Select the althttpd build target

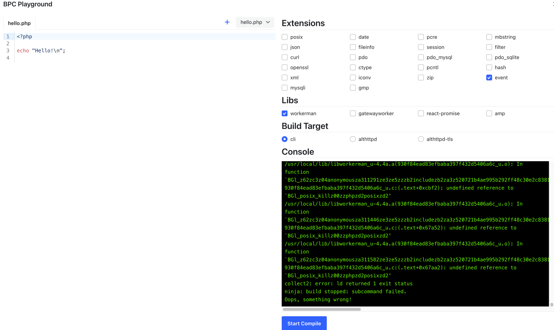353,139
